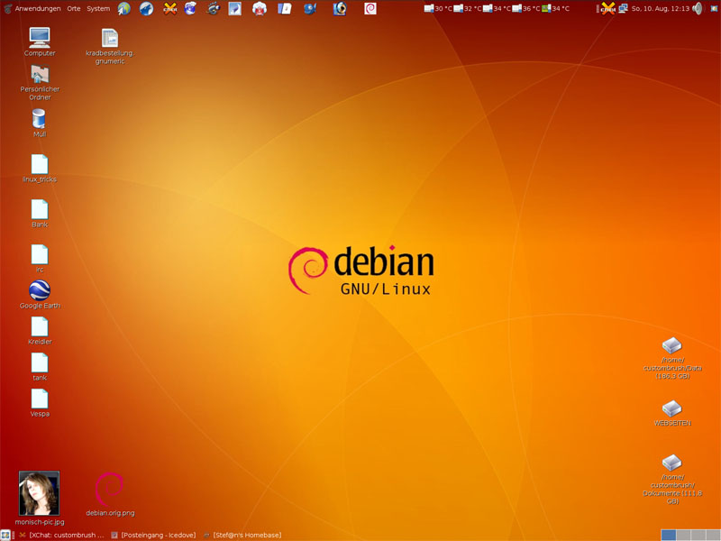Open the volume control speaker icon
This screenshot has width=721, height=541.
pyautogui.click(x=697, y=9)
